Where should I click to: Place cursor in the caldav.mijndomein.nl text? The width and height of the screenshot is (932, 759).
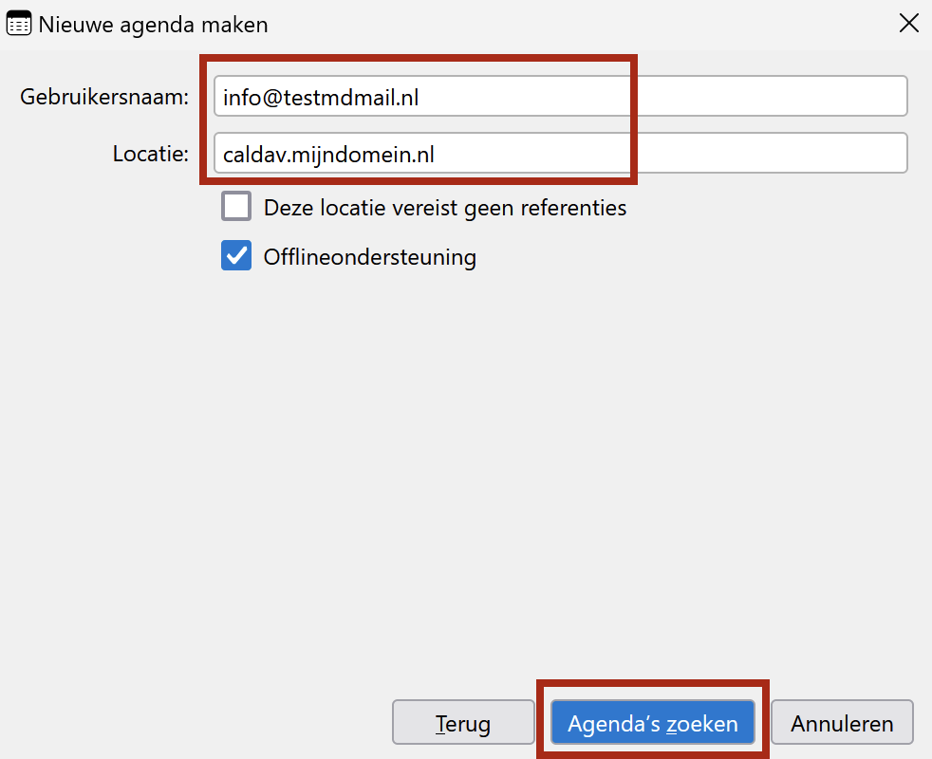click(x=328, y=154)
